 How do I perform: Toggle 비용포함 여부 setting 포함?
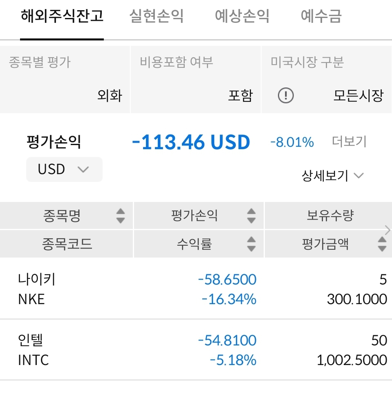[240, 96]
